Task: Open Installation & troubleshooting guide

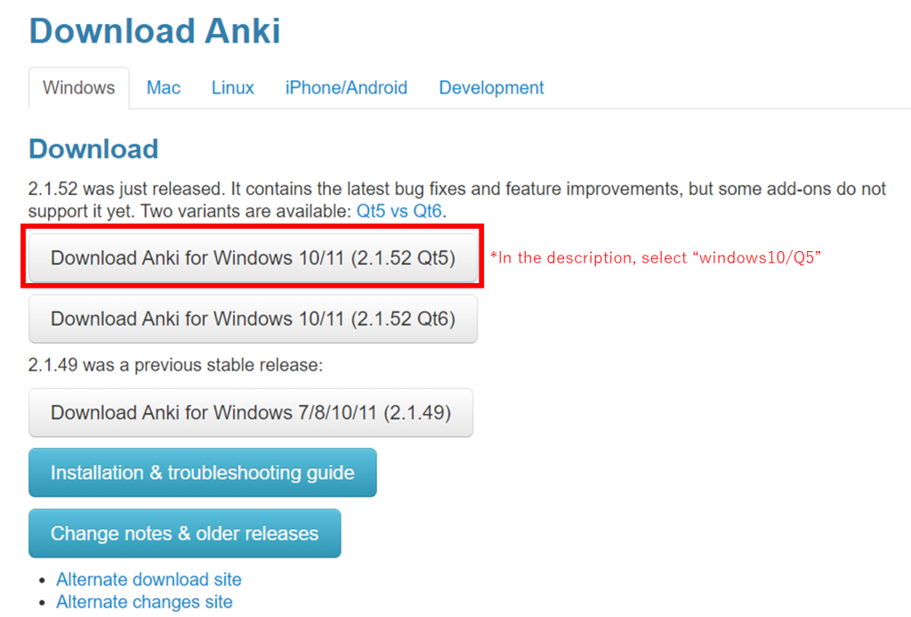Action: pyautogui.click(x=202, y=472)
